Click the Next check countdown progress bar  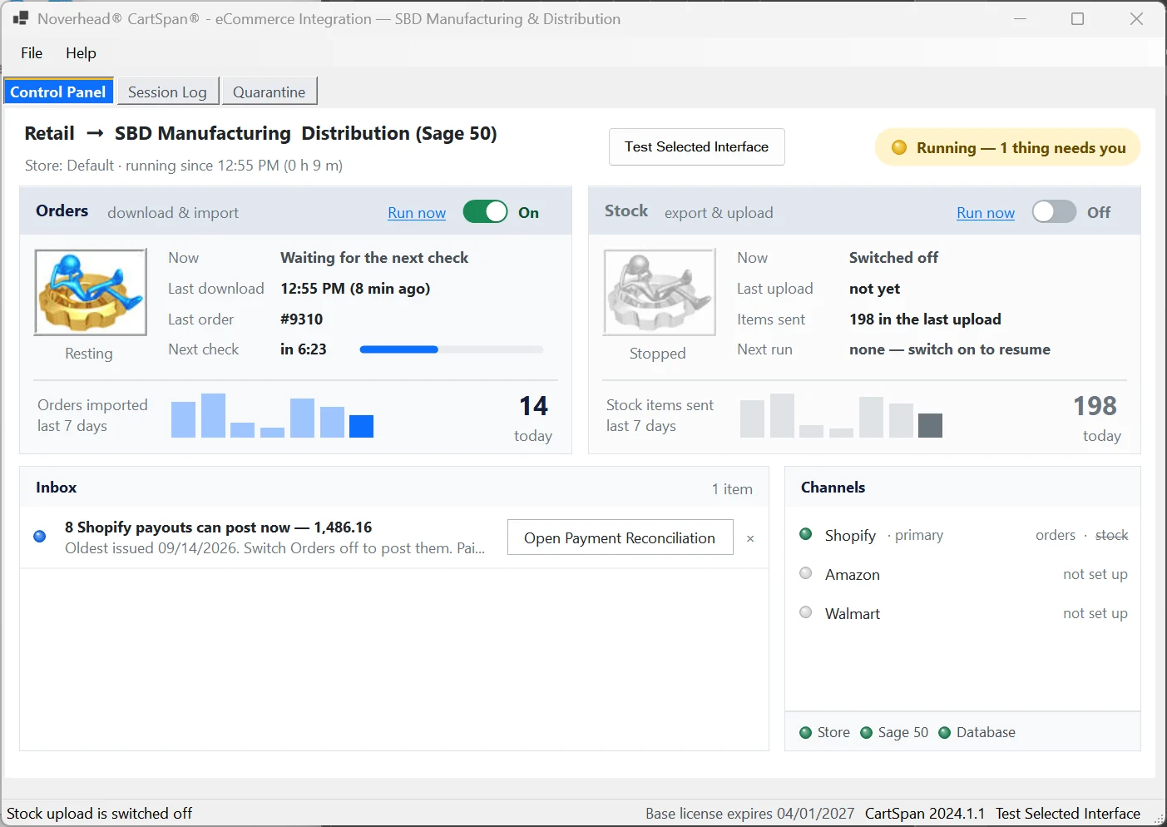point(452,349)
